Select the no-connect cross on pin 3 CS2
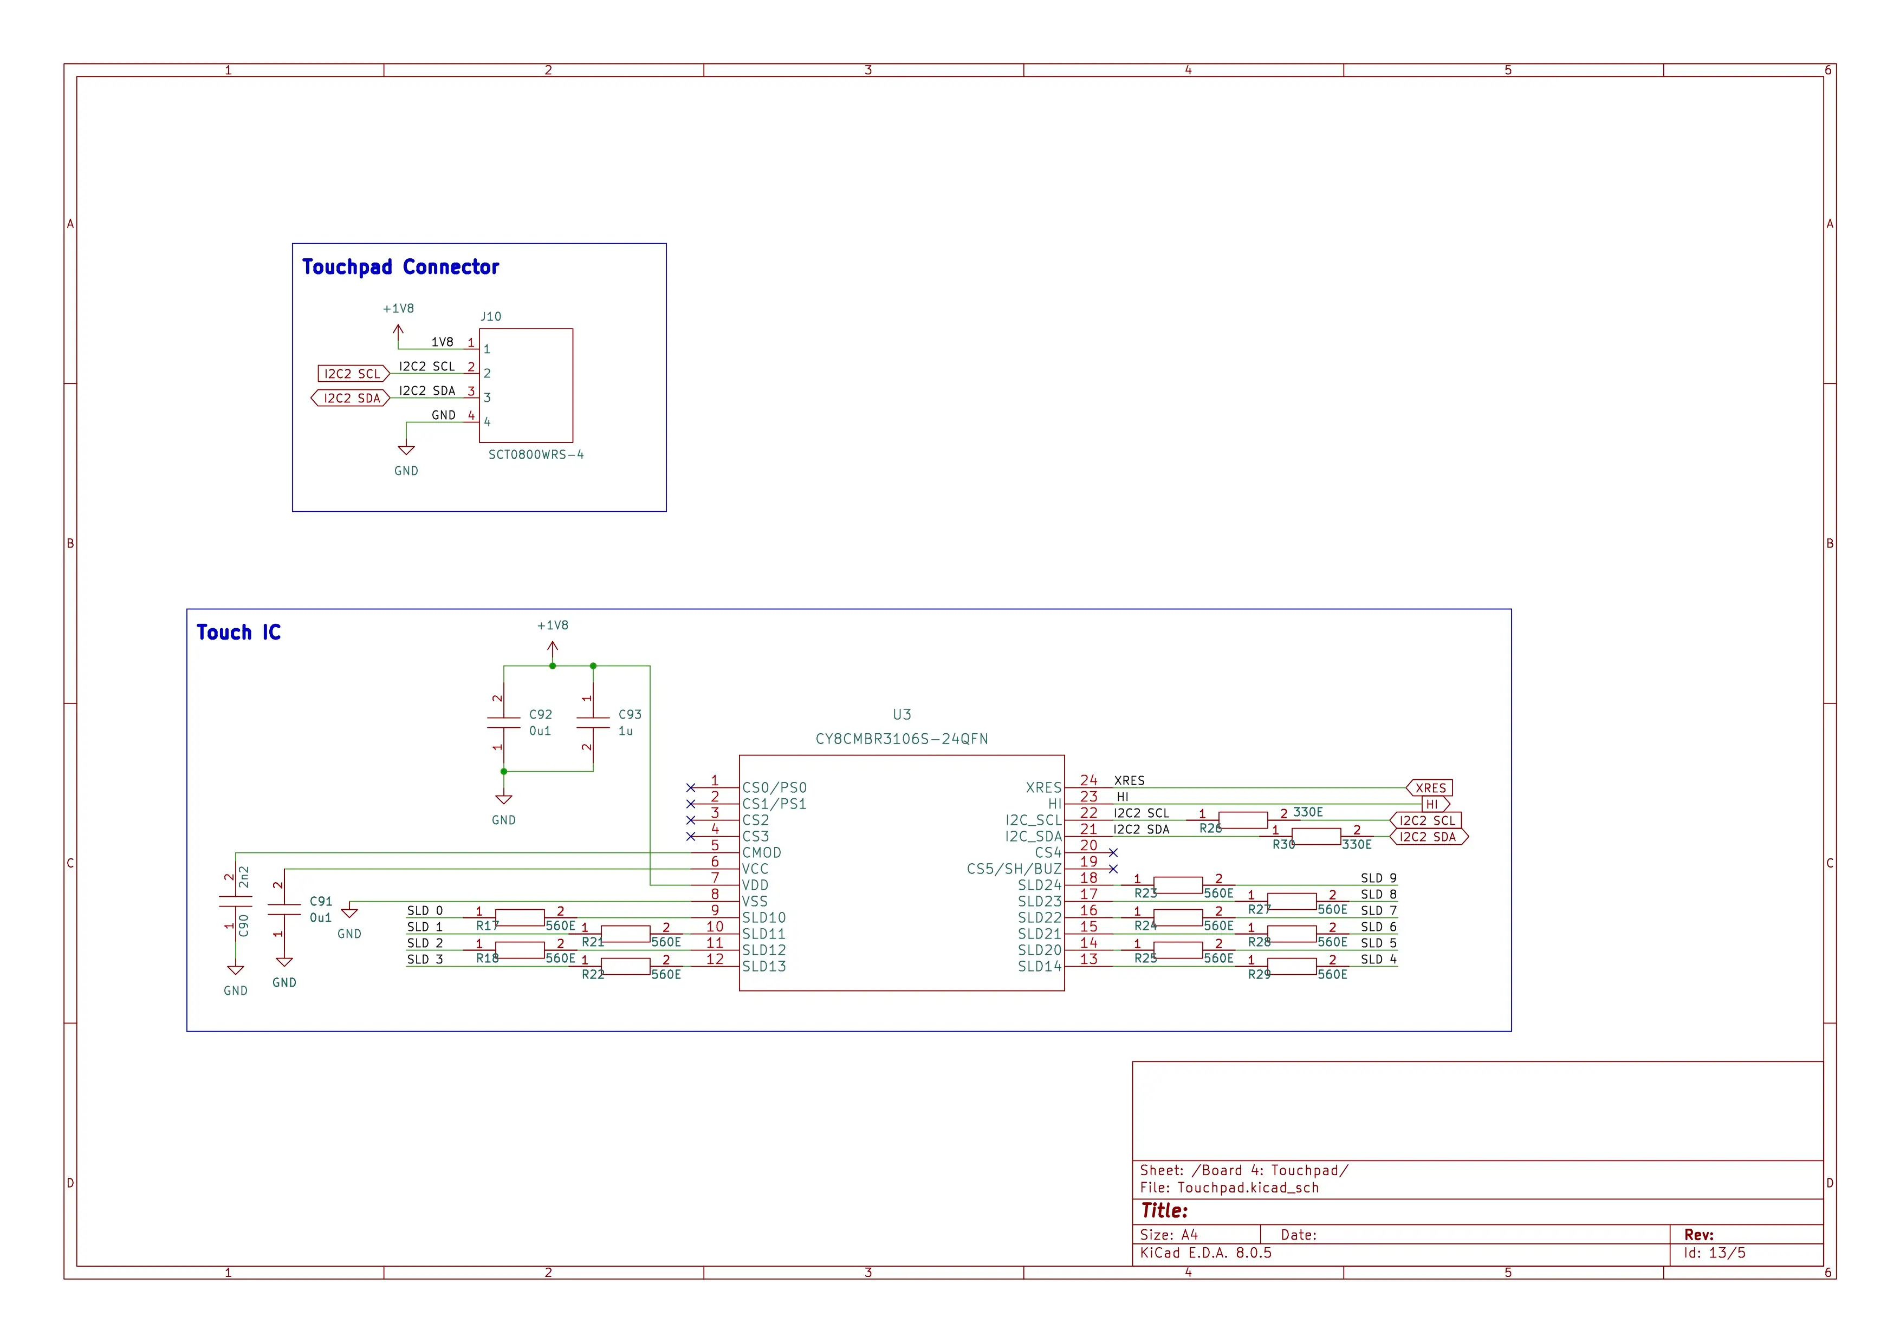The image size is (1900, 1343). (x=691, y=820)
